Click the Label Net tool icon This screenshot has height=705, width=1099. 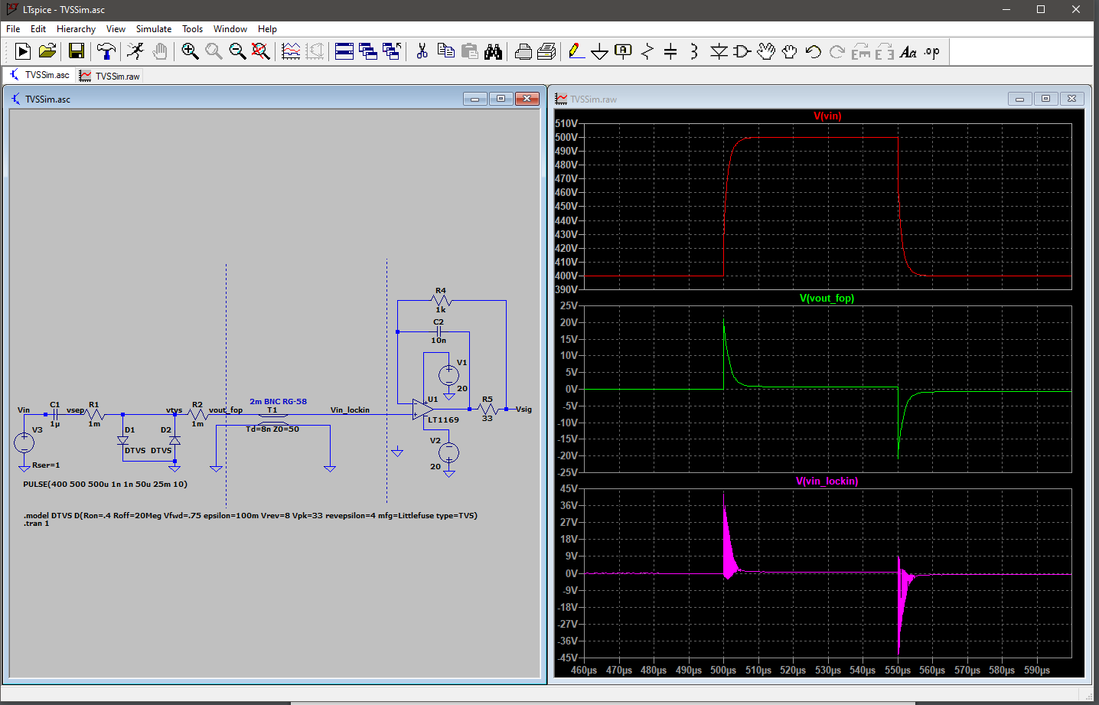pyautogui.click(x=623, y=51)
